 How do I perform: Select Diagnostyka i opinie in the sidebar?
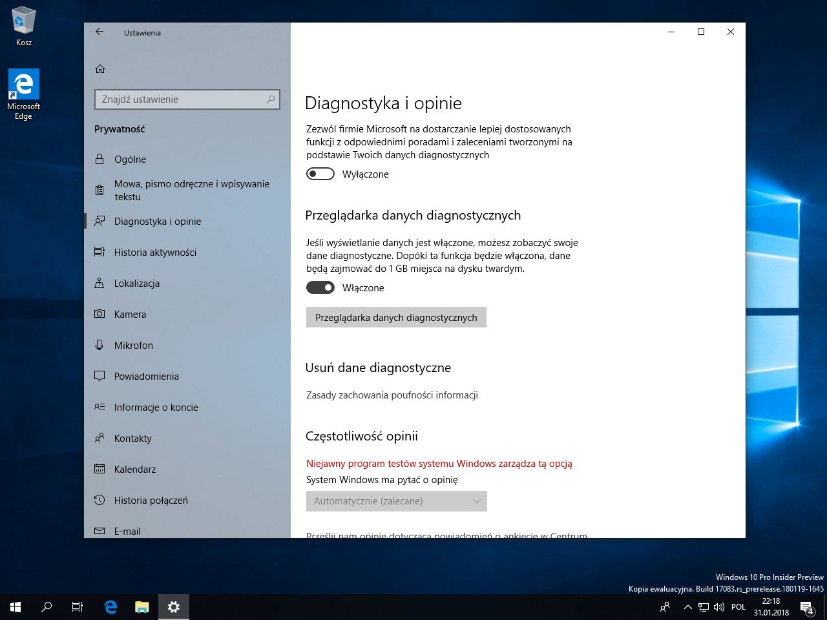[x=187, y=222]
